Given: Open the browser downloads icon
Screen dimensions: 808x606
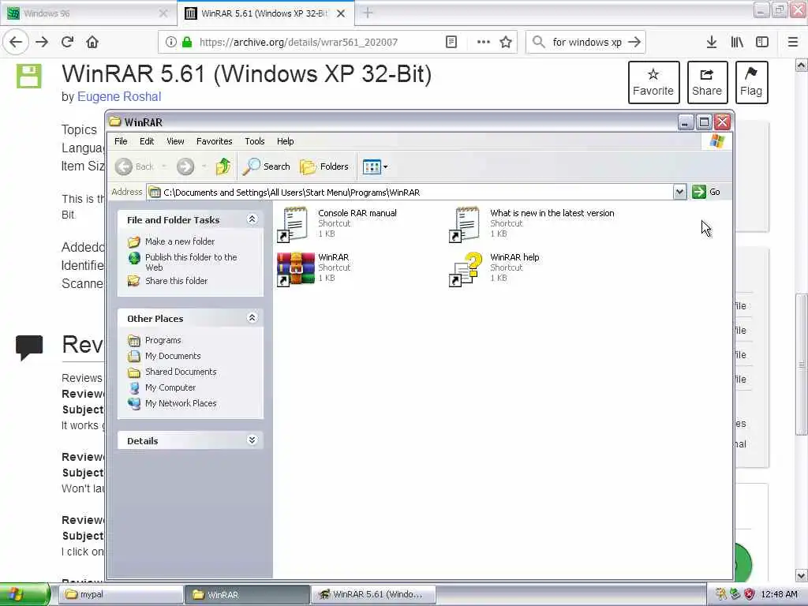Looking at the screenshot, I should click(712, 43).
